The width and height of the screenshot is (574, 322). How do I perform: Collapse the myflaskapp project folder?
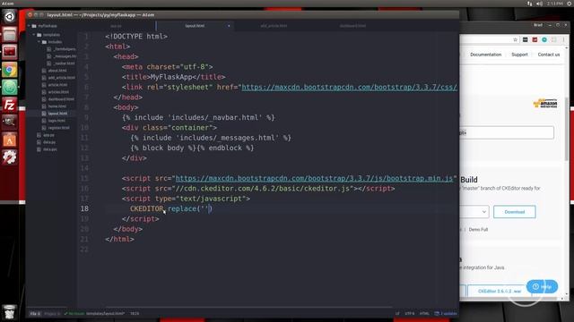click(29, 26)
